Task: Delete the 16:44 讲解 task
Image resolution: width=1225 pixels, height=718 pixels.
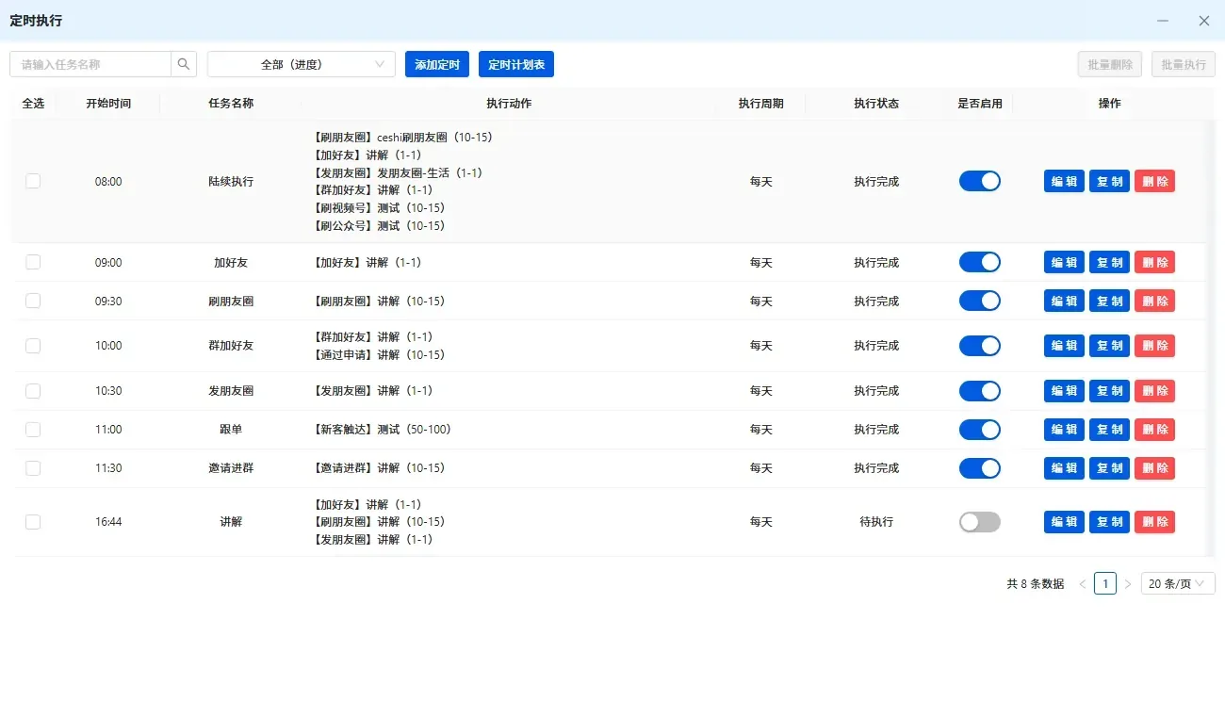Action: click(x=1154, y=521)
